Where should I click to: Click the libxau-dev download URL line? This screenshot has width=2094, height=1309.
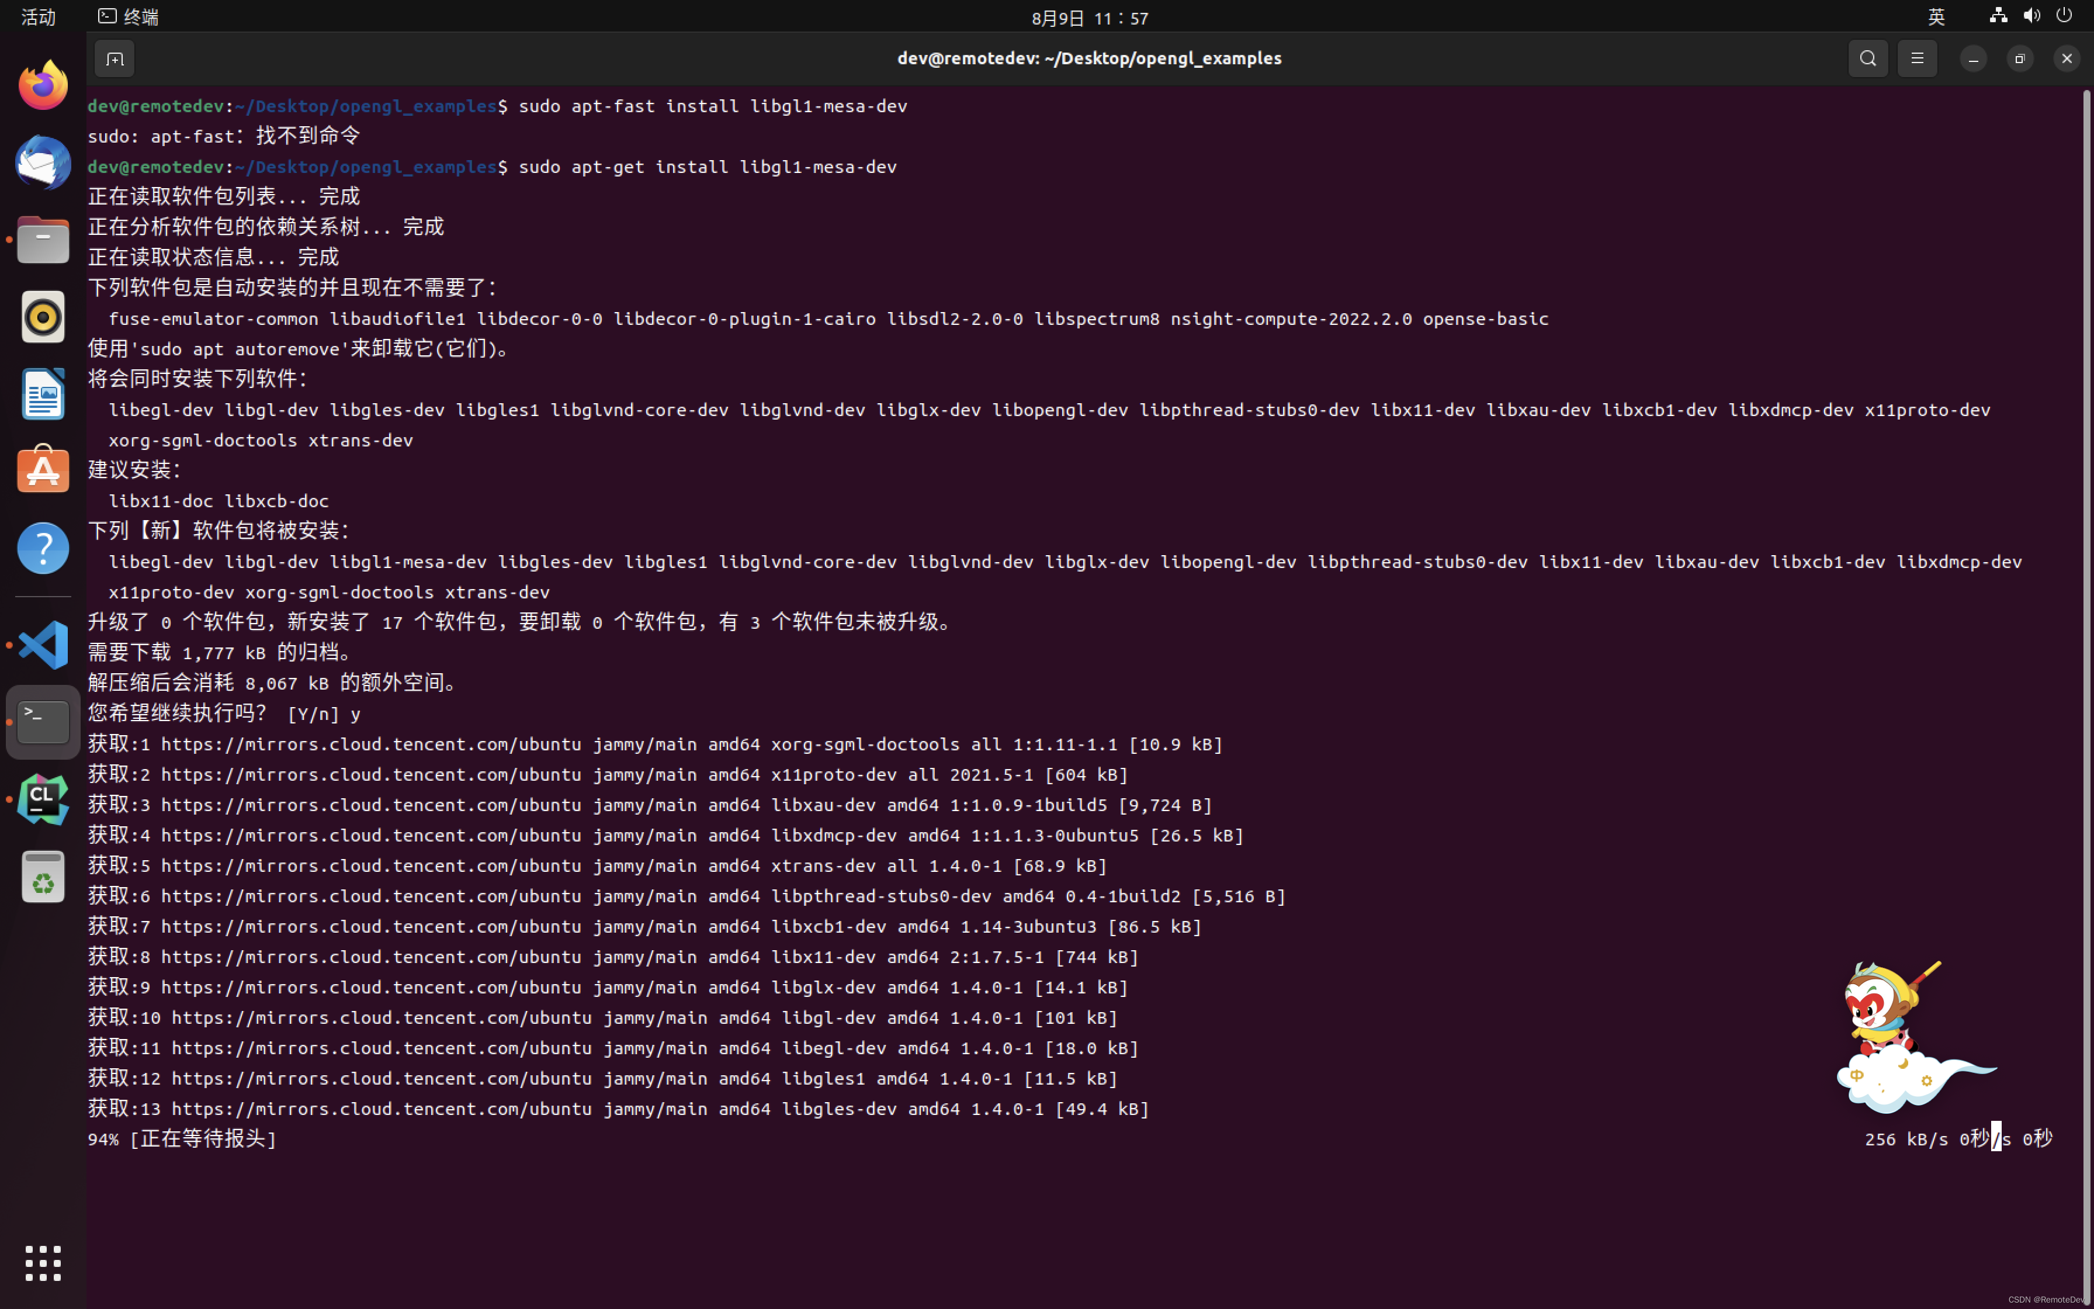[650, 805]
